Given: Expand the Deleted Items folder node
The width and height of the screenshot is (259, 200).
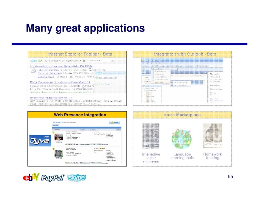Looking at the screenshot, I should pyautogui.click(x=145, y=91).
